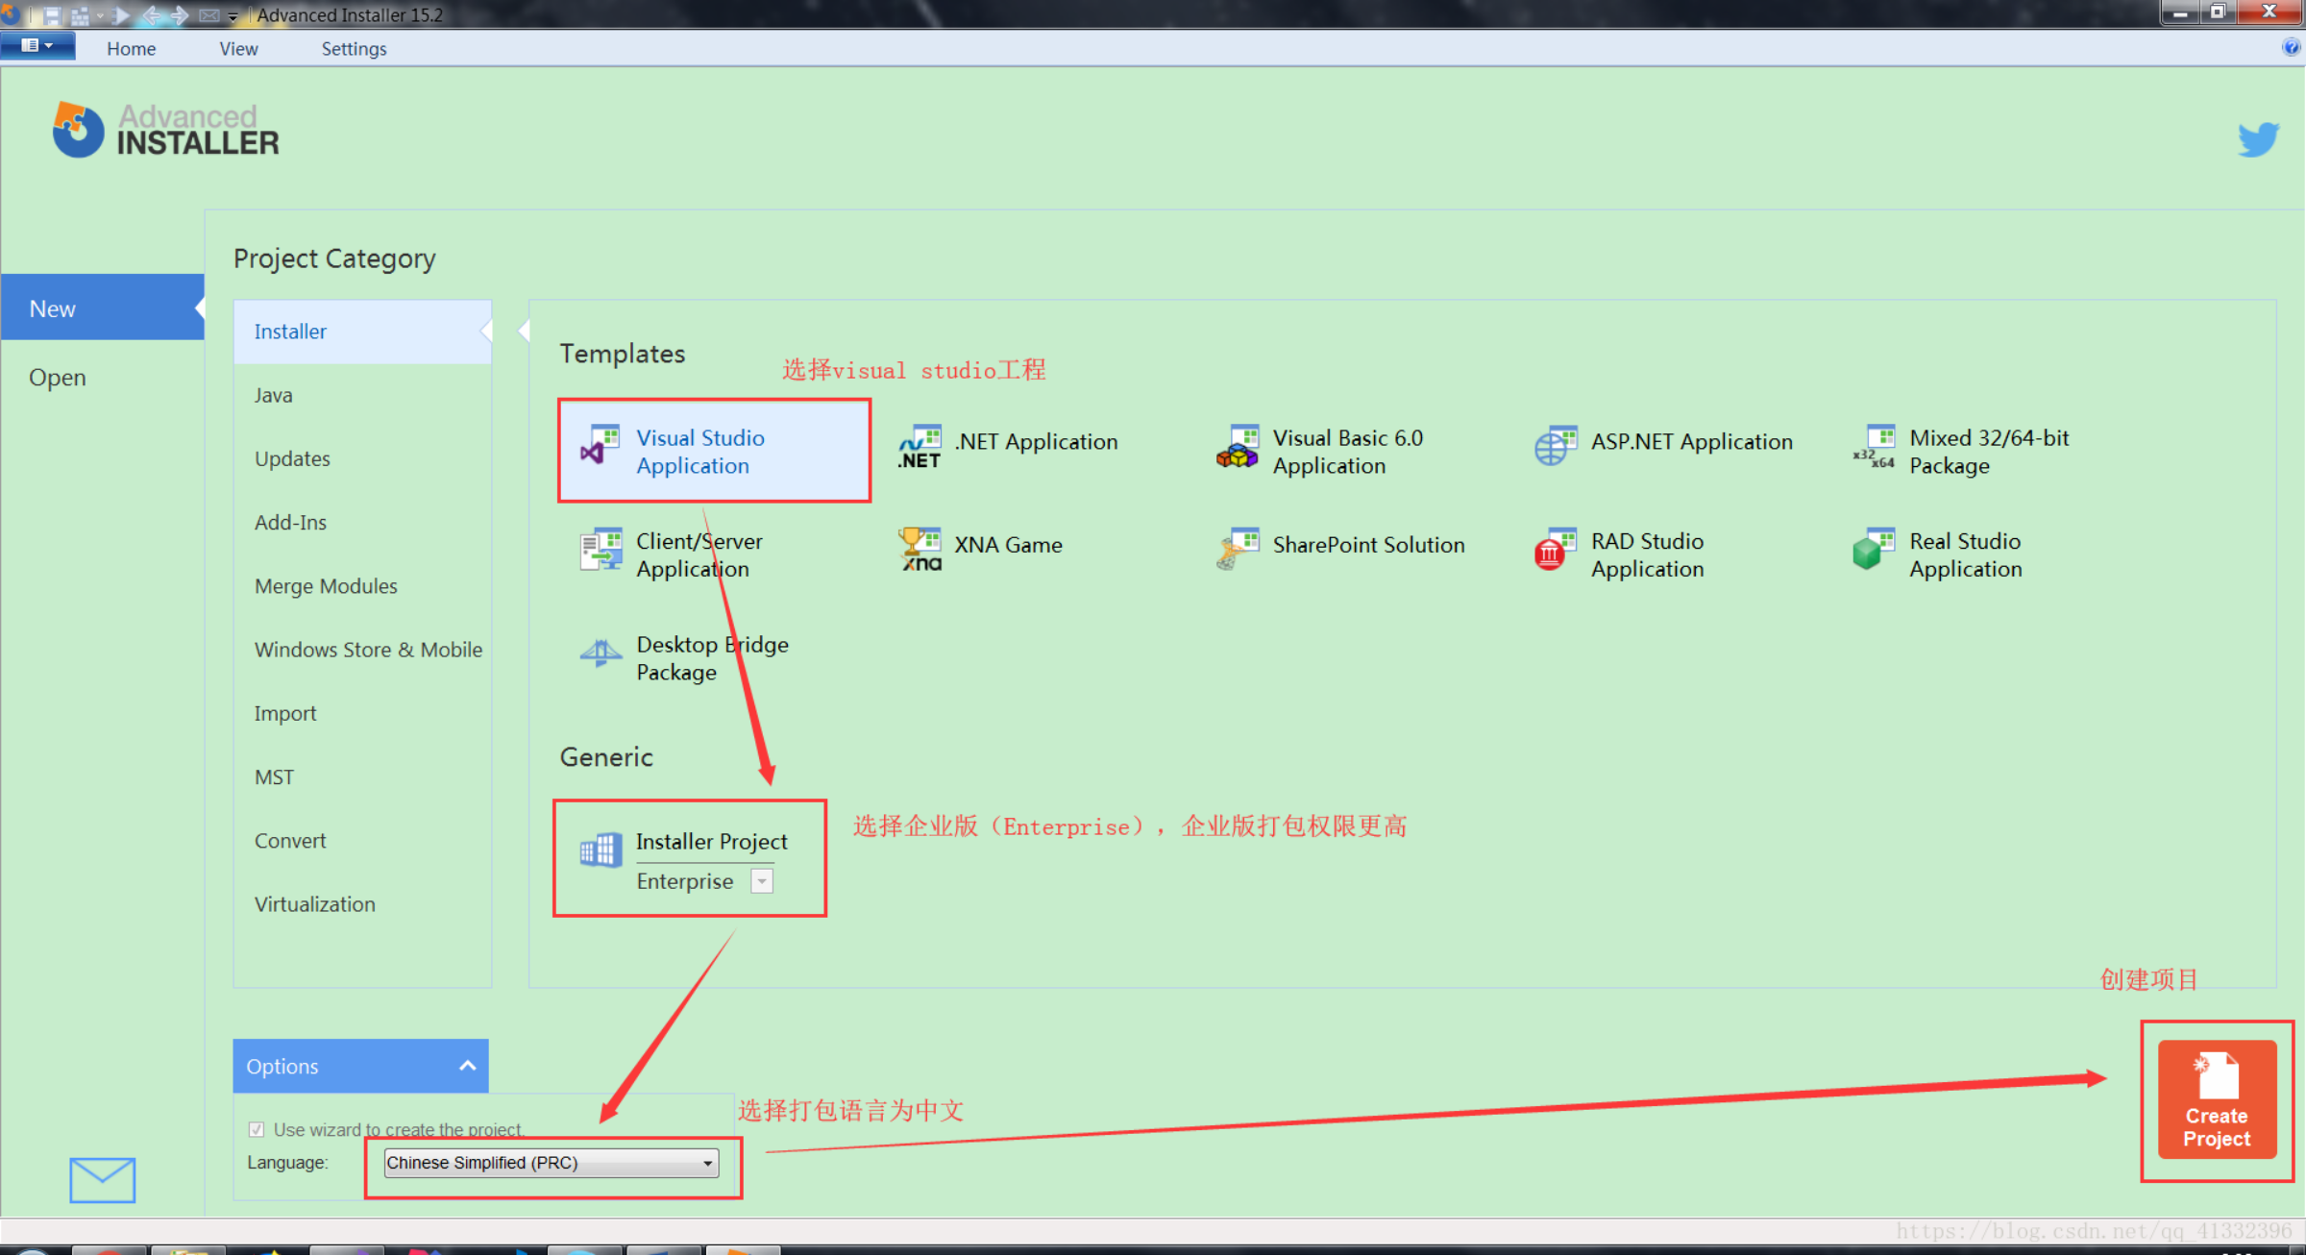Collapse the Options panel chevron

[x=468, y=1066]
